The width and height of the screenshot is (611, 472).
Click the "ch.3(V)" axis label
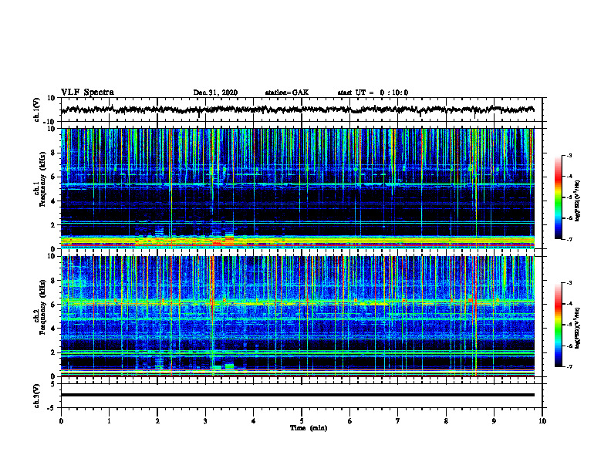pos(37,396)
